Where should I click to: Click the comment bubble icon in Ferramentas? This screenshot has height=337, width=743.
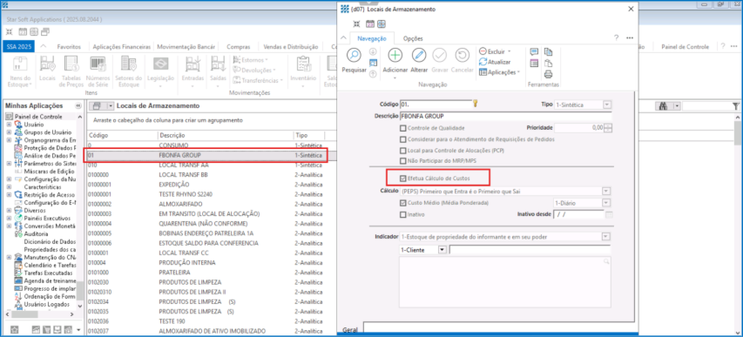tap(534, 51)
